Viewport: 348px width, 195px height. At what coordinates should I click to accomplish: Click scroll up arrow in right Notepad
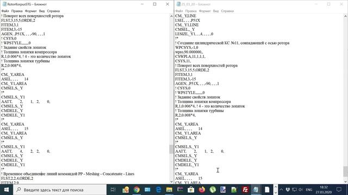345,16
